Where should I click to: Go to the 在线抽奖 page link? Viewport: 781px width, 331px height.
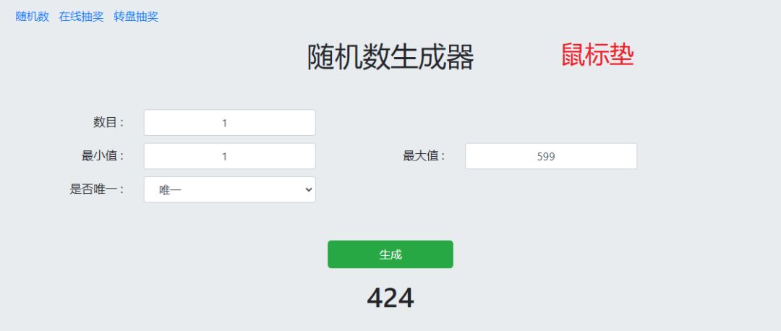pyautogui.click(x=81, y=17)
